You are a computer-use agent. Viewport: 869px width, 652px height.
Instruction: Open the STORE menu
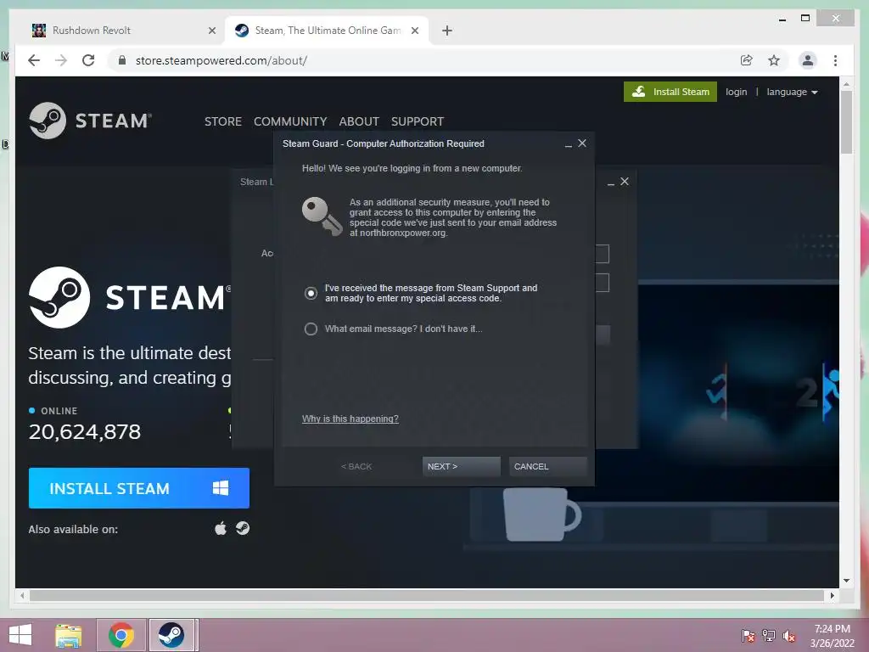point(223,121)
